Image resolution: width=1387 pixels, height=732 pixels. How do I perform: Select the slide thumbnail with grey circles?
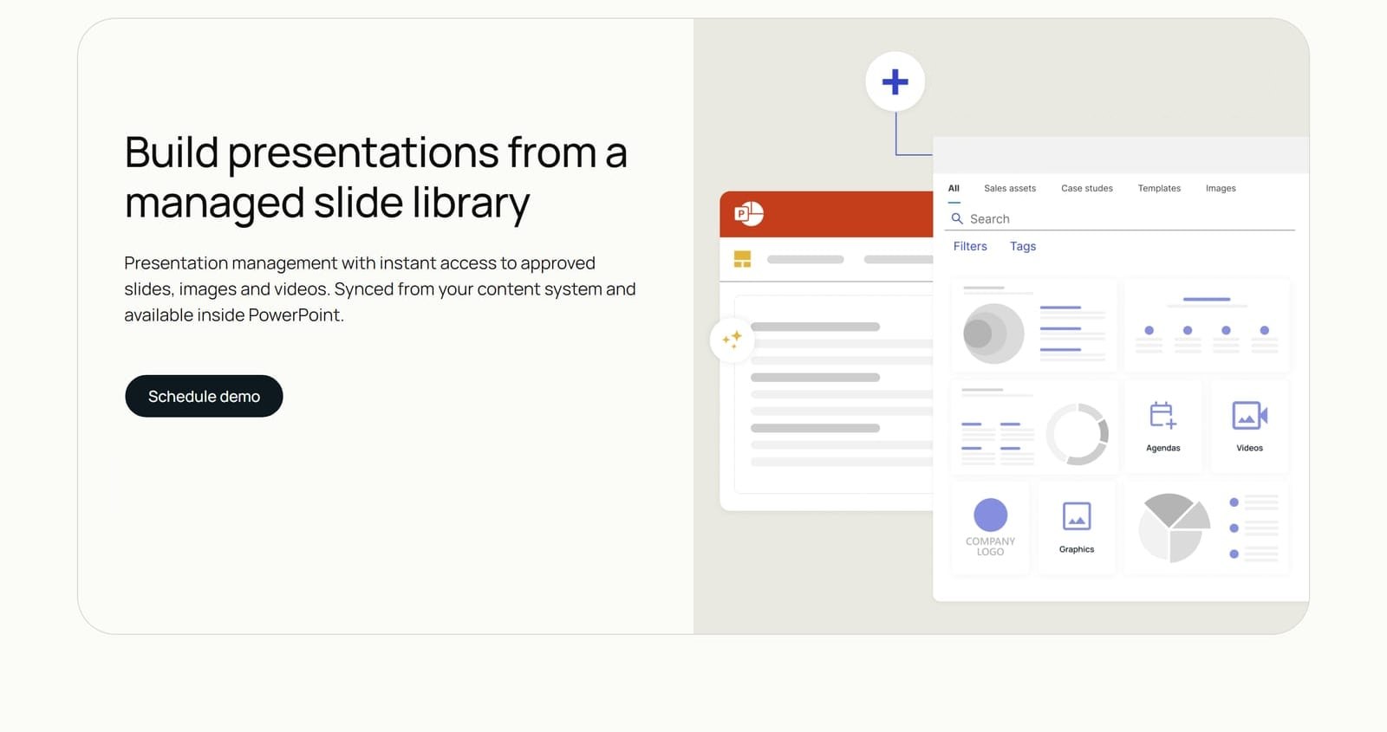(1034, 326)
